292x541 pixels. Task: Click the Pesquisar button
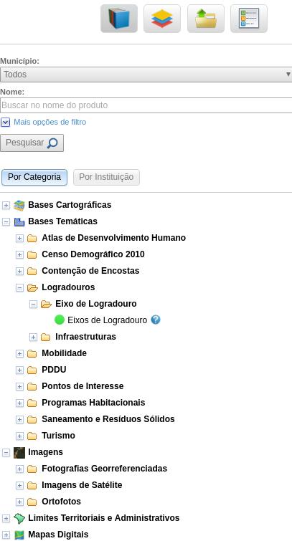coord(32,143)
